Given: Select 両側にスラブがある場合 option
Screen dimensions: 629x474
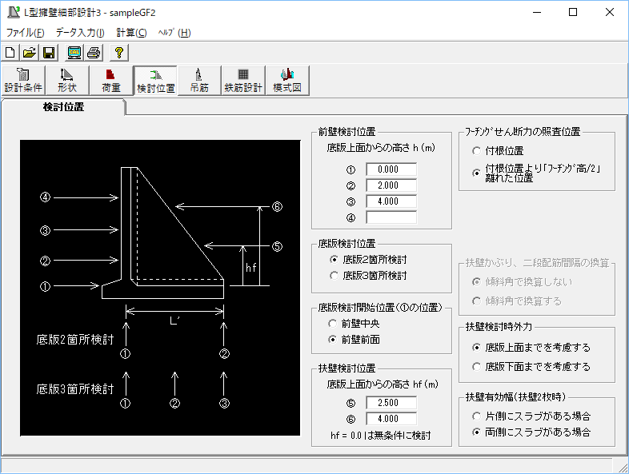Looking at the screenshot, I should [476, 432].
